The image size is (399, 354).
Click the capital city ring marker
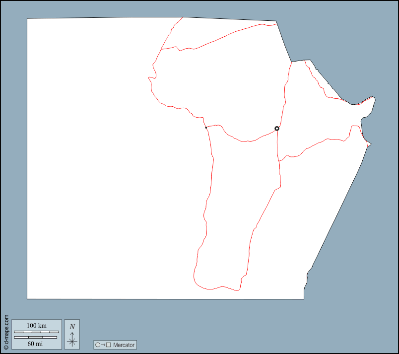pyautogui.click(x=277, y=129)
